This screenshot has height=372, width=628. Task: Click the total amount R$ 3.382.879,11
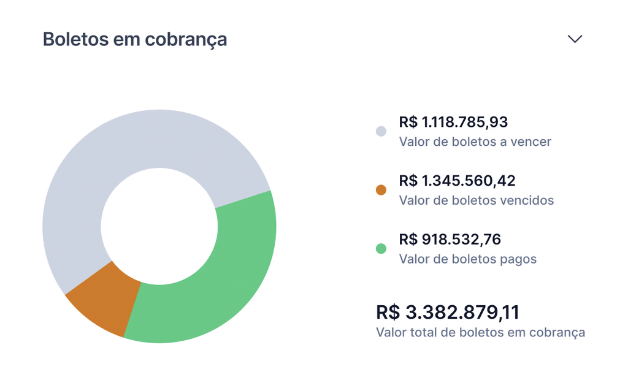447,312
